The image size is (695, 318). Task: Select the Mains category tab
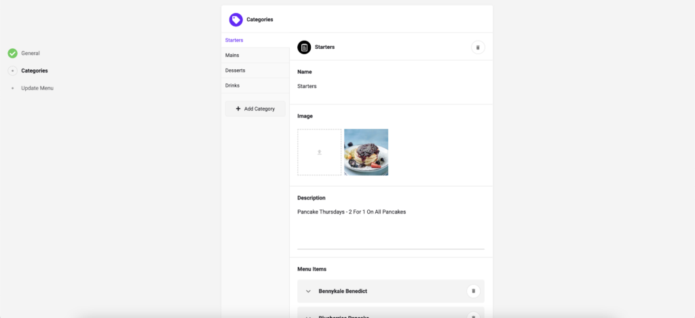255,56
